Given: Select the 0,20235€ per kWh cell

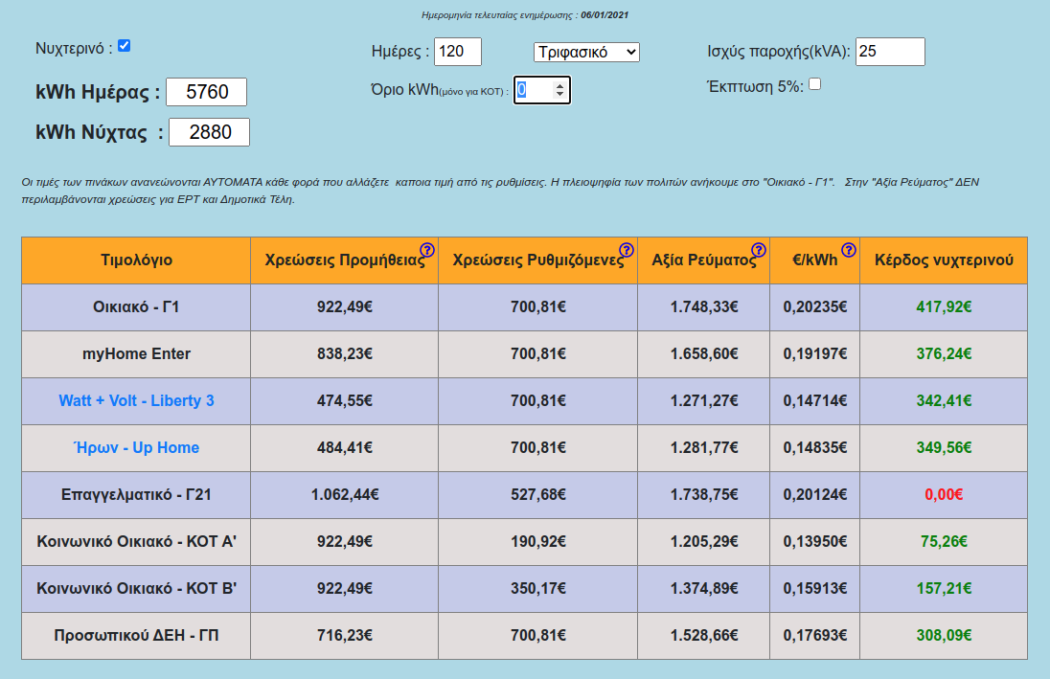Looking at the screenshot, I should click(x=815, y=306).
